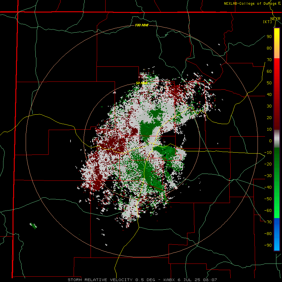Click the 90 value on velocity scale
The image size is (282, 282).
[269, 37]
